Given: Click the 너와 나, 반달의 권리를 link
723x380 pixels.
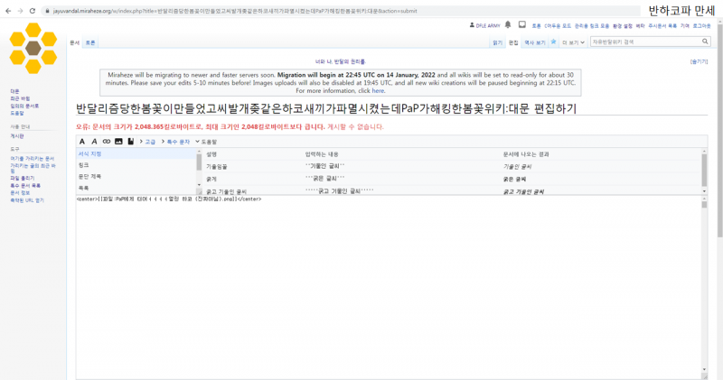Looking at the screenshot, I should 341,61.
